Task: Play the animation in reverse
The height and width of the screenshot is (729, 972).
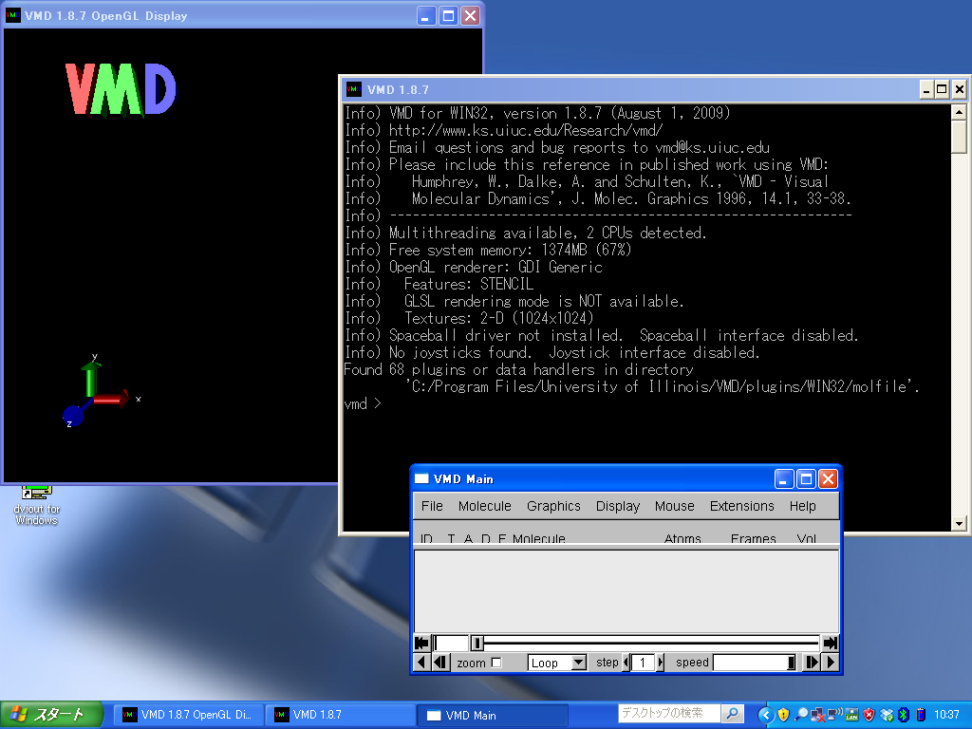Action: (422, 663)
